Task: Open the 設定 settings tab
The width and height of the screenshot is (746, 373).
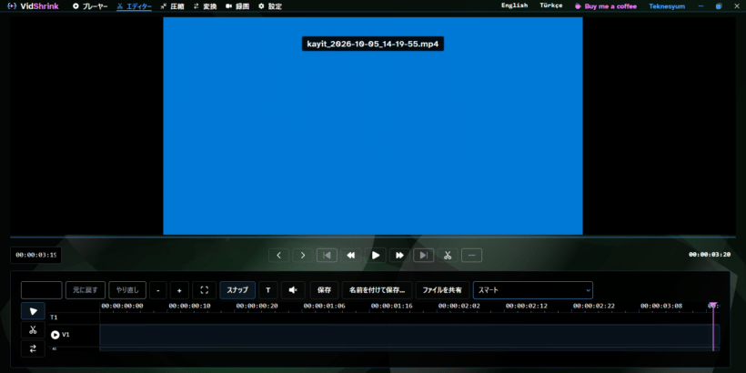Action: point(270,6)
